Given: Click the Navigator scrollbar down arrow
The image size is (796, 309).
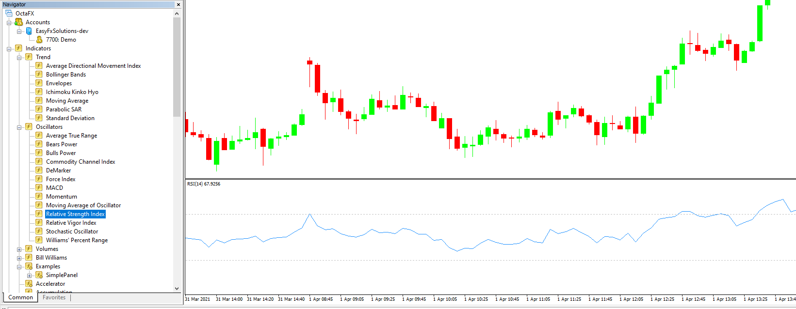Looking at the screenshot, I should coord(177,288).
